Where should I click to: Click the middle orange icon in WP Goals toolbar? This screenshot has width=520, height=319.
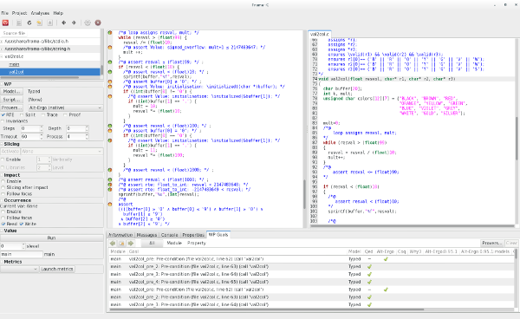pyautogui.click(x=121, y=243)
